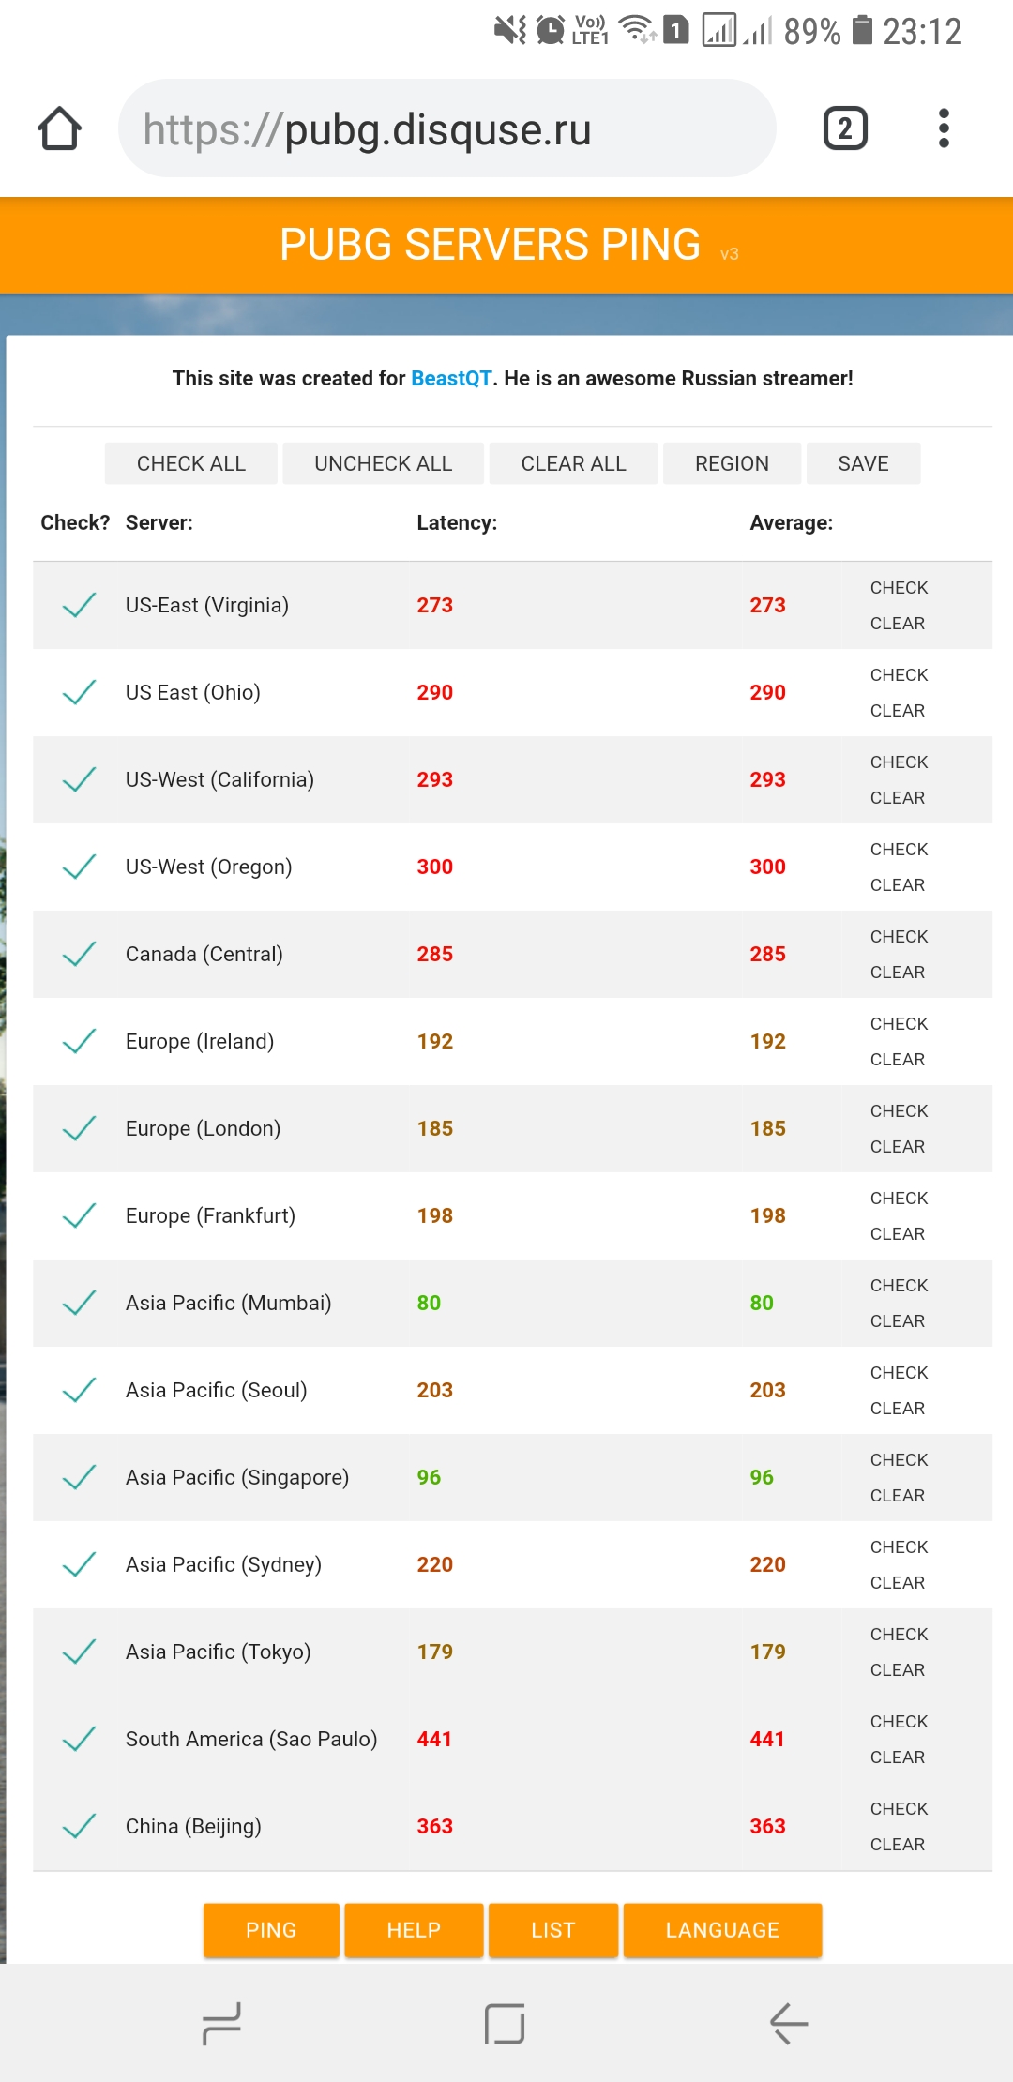Start the orange PING button
1013x2082 pixels.
click(271, 1930)
